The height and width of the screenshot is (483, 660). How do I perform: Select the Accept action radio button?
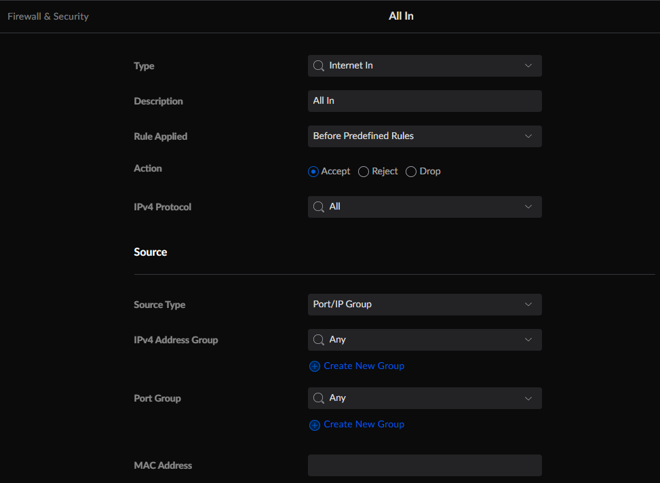(x=313, y=172)
